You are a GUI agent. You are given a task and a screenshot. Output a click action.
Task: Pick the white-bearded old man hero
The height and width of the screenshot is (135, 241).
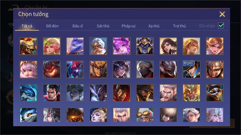pyautogui.click(x=98, y=46)
